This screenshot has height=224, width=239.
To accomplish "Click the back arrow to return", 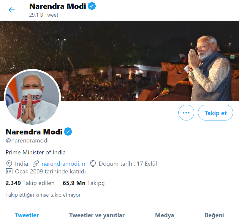I will [x=12, y=10].
